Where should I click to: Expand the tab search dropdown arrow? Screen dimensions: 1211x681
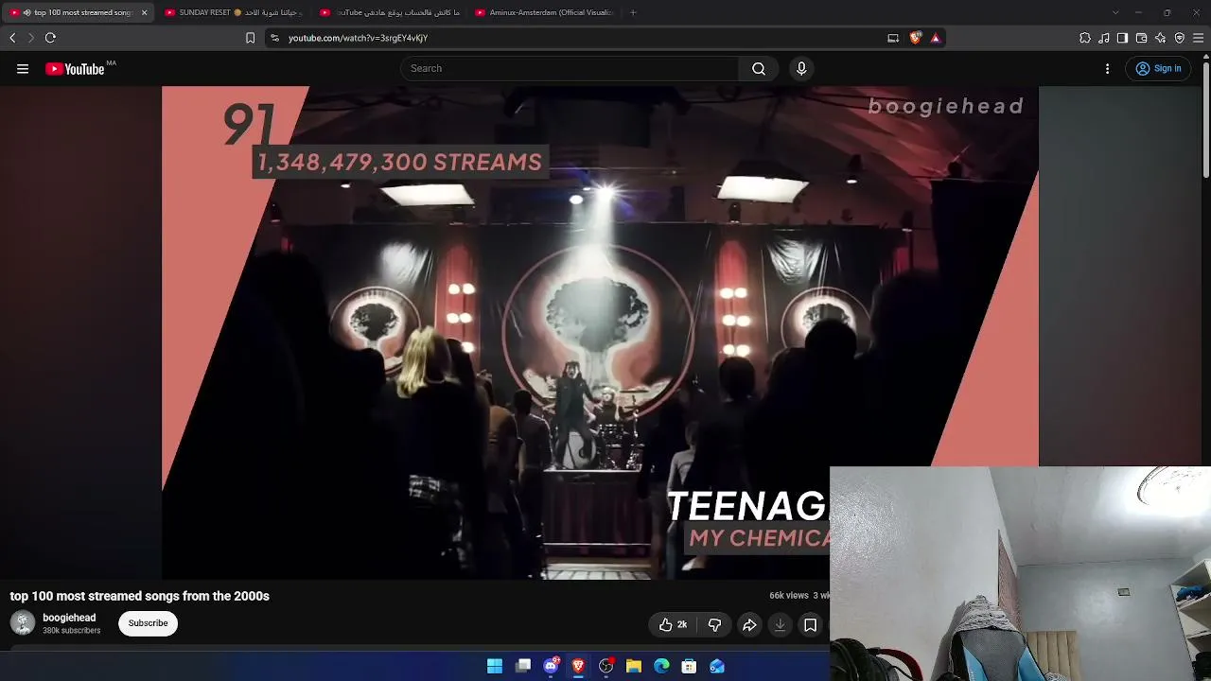[x=1115, y=12]
